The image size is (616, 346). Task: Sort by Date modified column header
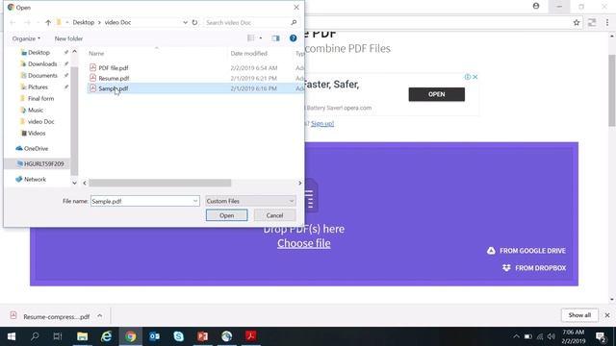point(248,54)
